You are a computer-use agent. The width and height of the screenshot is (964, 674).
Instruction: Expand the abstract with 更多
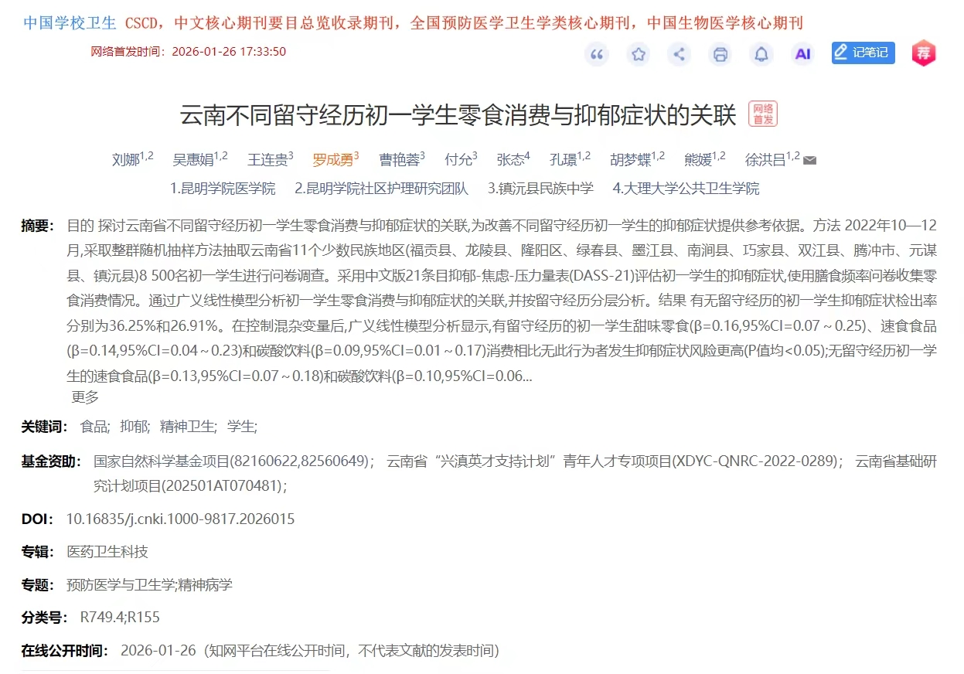(85, 397)
